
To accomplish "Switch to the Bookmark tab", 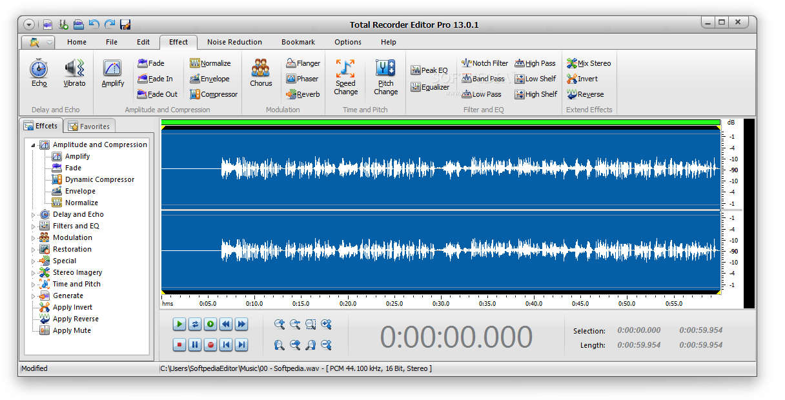I will (x=298, y=42).
